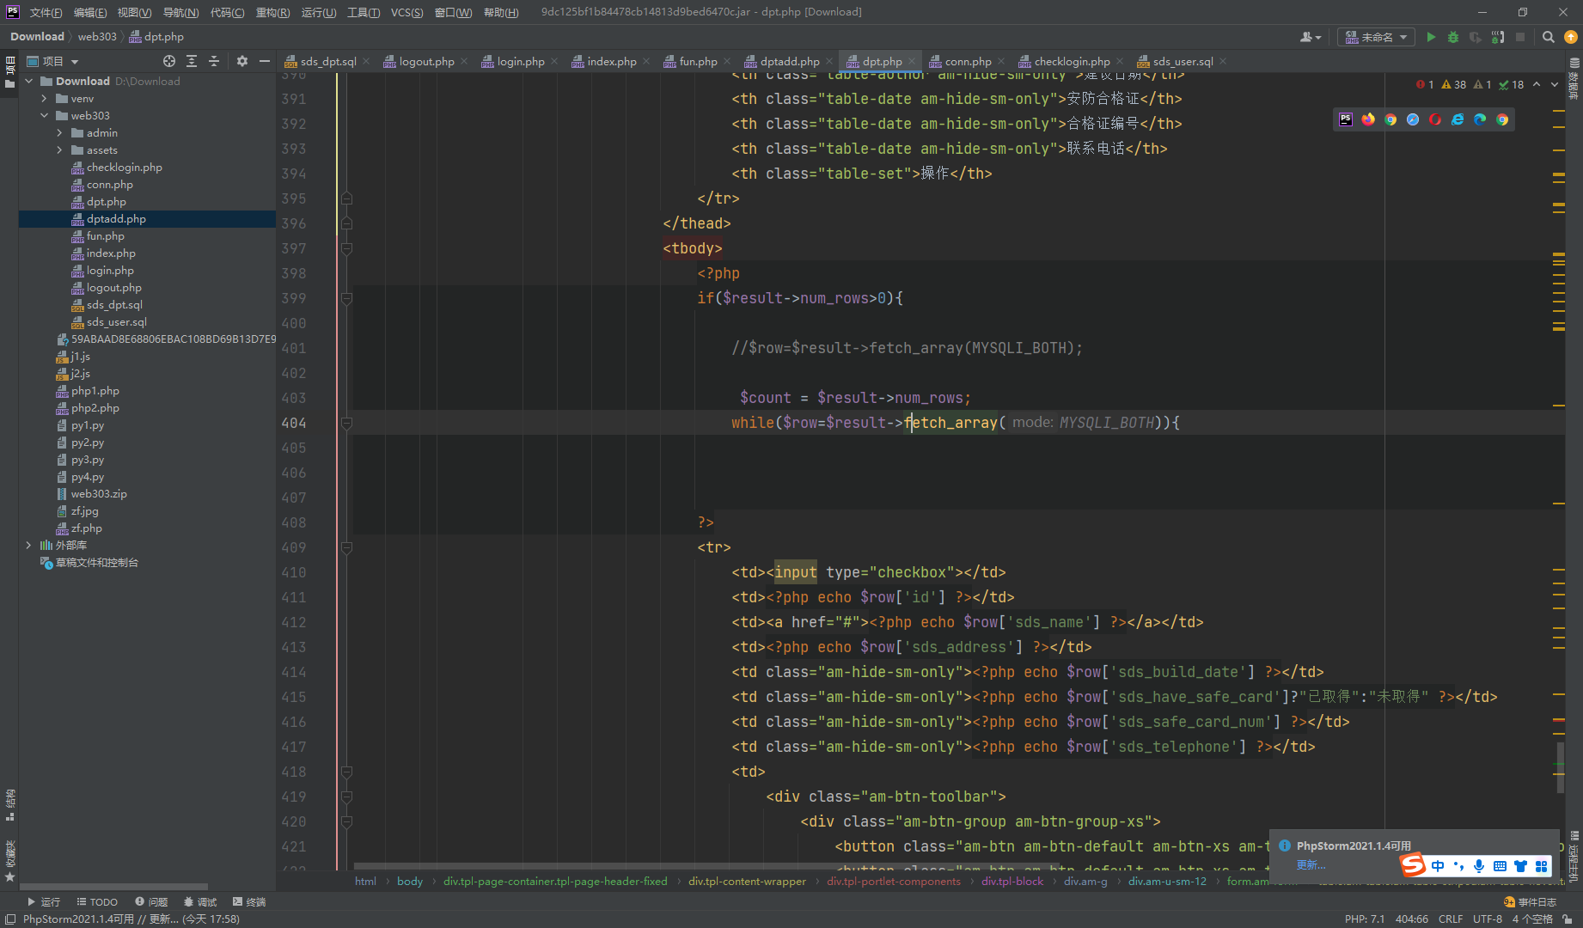Collapse all in project tree toolbar
The height and width of the screenshot is (928, 1583).
[214, 61]
